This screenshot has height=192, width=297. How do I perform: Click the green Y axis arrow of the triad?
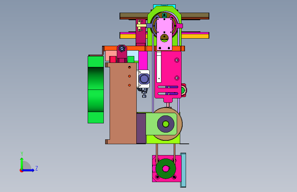(22, 164)
